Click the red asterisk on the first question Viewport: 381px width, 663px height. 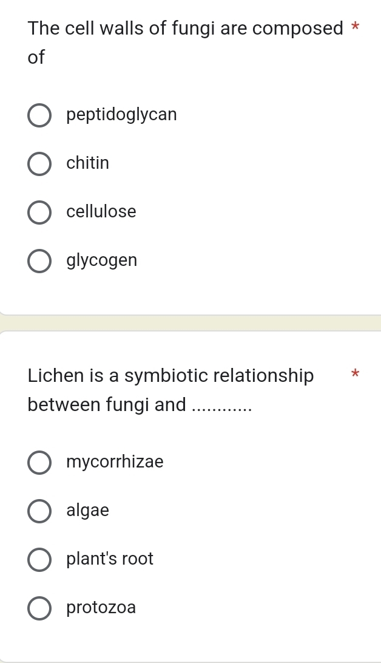click(x=355, y=26)
